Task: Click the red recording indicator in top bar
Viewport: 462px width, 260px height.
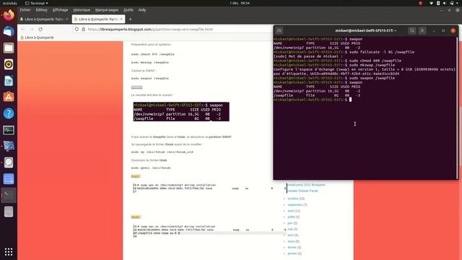Action: [x=420, y=3]
